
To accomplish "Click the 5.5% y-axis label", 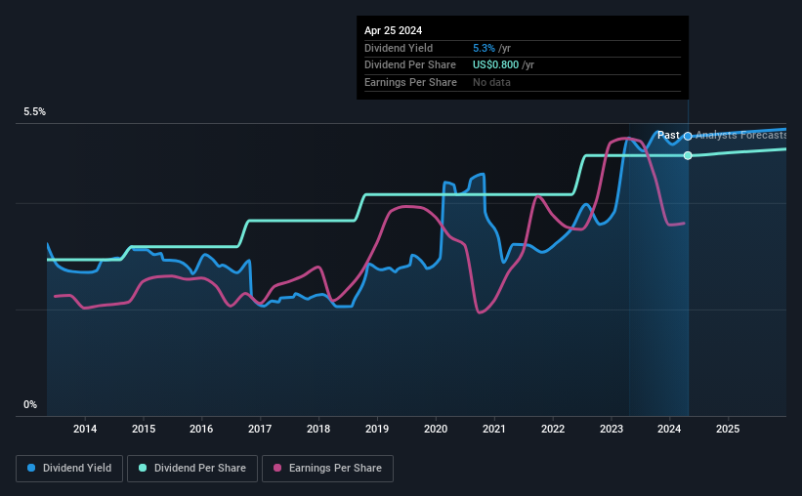I will click(35, 112).
